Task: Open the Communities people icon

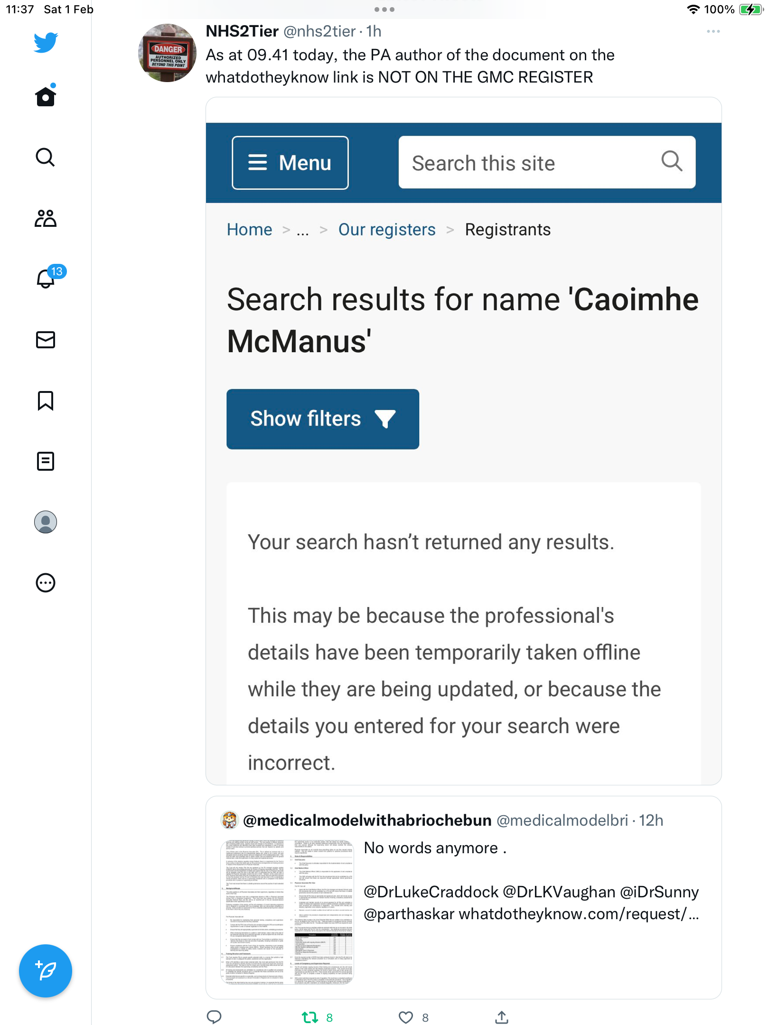Action: [x=46, y=218]
